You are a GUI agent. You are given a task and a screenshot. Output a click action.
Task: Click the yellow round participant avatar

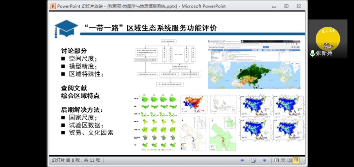(x=328, y=38)
